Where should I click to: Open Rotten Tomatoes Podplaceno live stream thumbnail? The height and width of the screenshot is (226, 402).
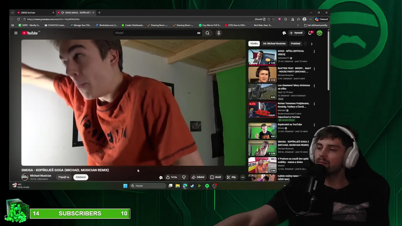point(262,110)
